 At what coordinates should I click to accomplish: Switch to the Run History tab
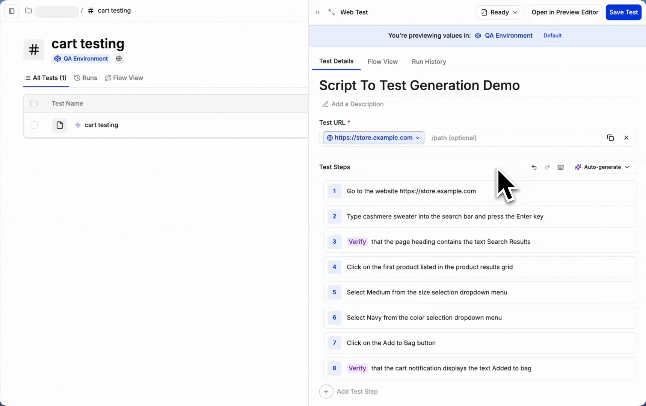coord(429,62)
